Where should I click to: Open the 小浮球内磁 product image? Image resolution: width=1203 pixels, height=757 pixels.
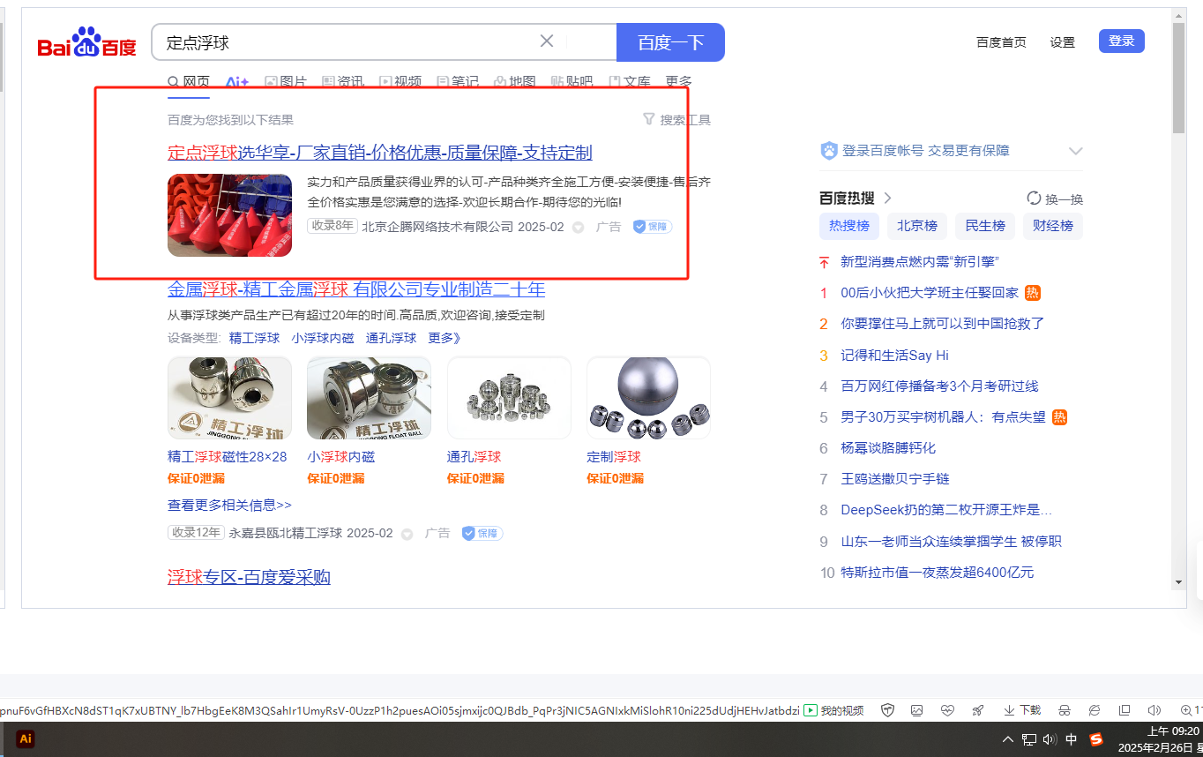369,398
